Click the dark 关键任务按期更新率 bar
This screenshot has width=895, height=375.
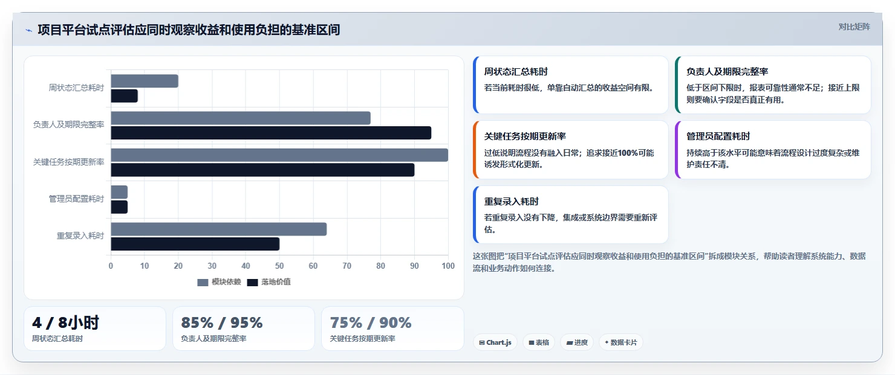(x=262, y=170)
